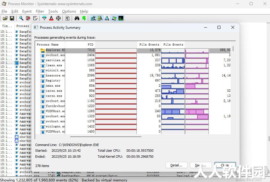Select csrss.exe with PID 984
The width and height of the screenshot is (270, 182).
(133, 91)
